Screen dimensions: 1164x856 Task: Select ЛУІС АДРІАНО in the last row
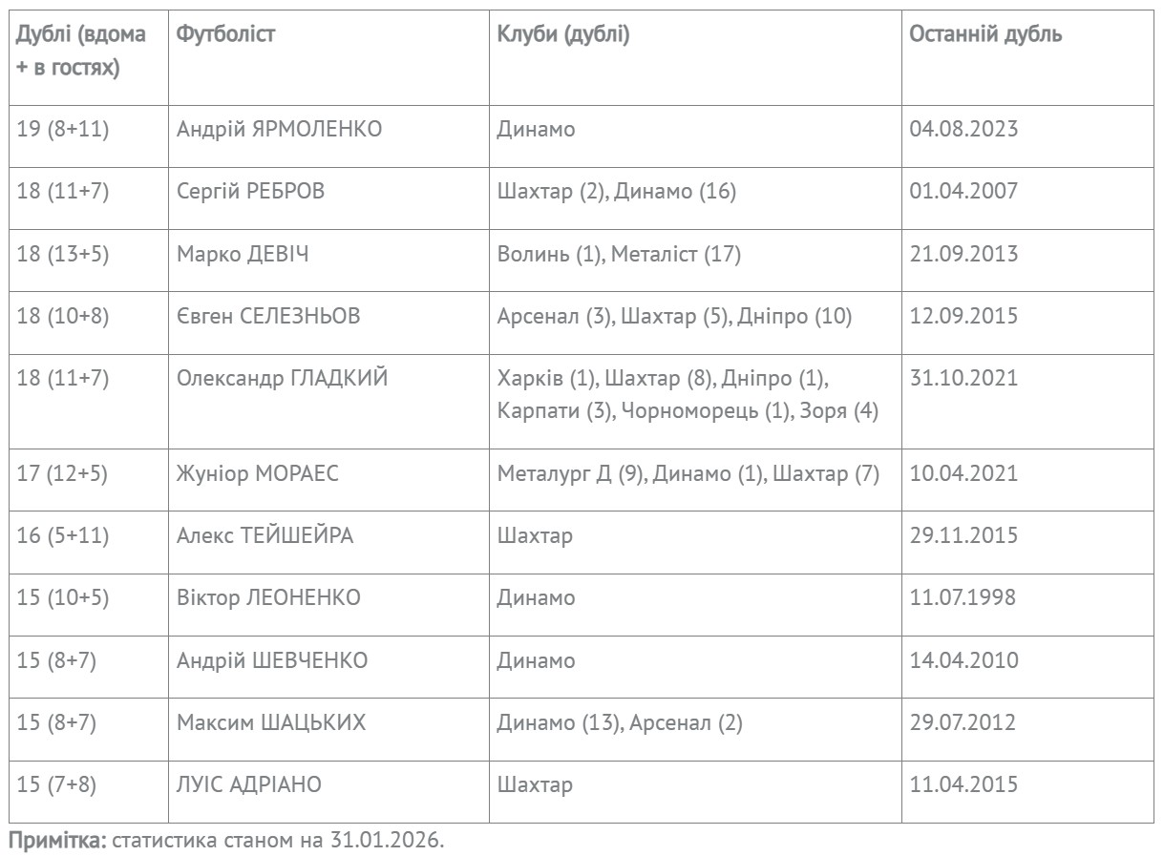click(249, 784)
